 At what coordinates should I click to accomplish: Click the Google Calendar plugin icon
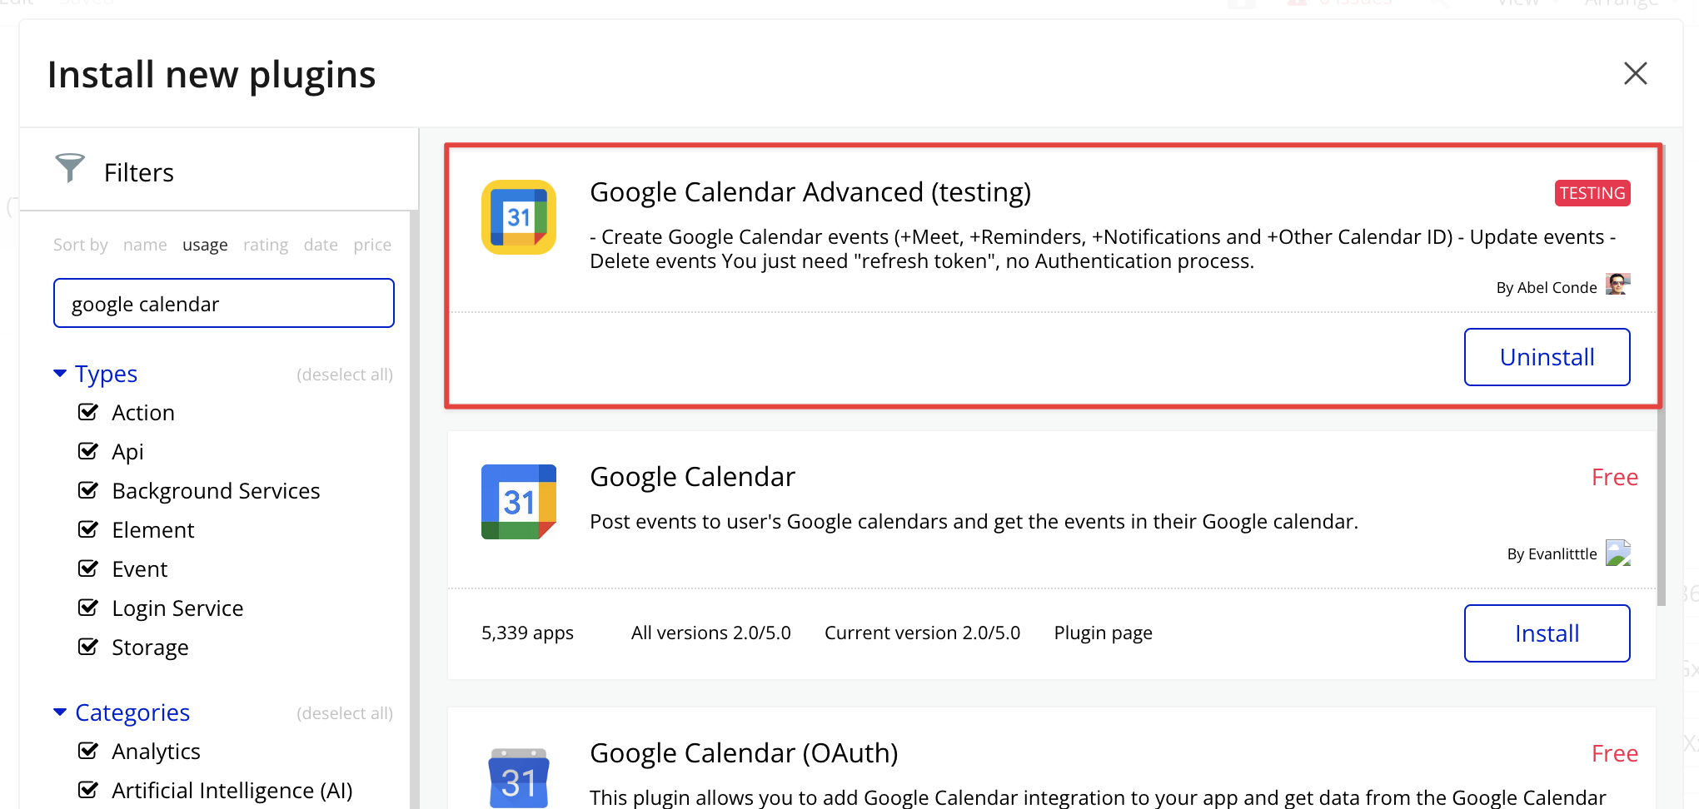[518, 502]
